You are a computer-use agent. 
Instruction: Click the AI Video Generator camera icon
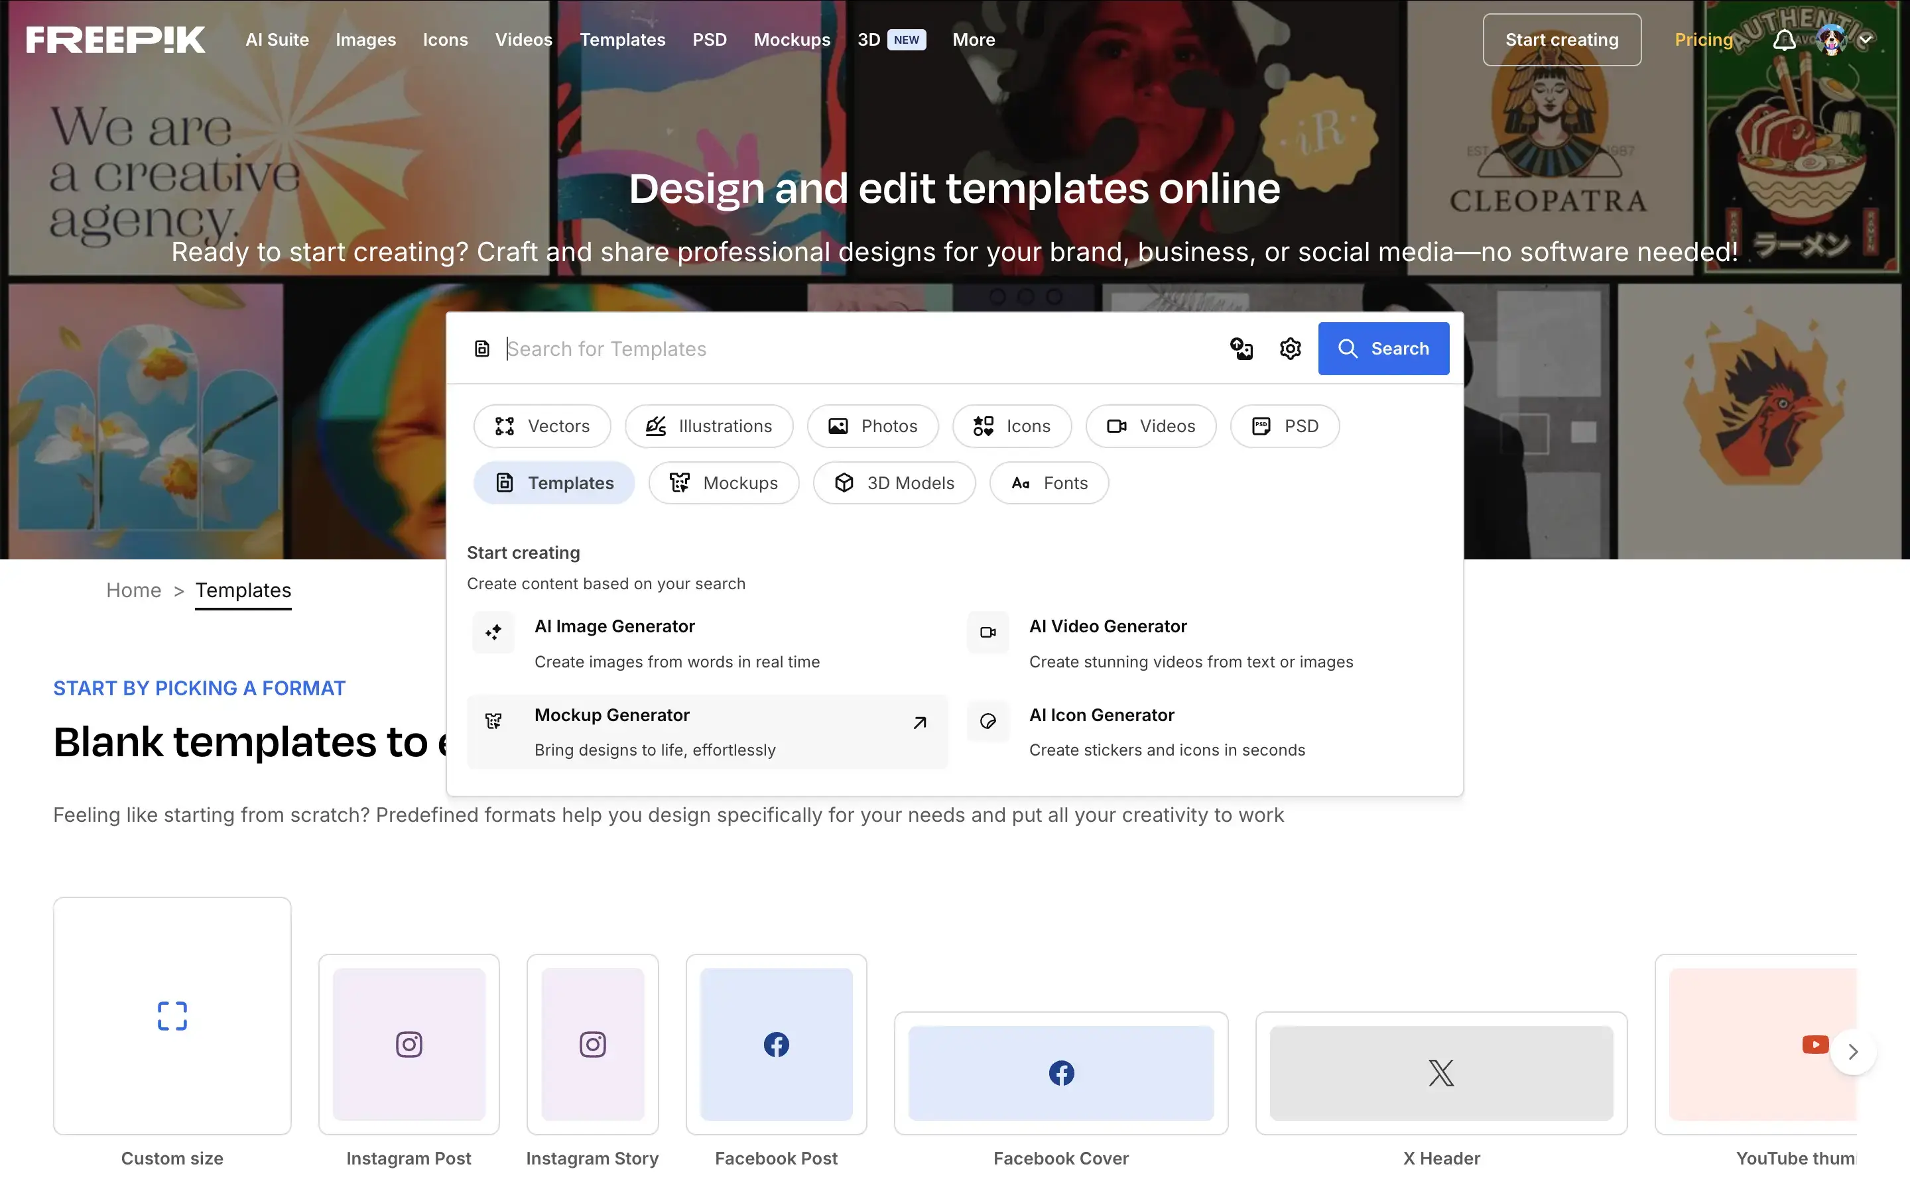(988, 632)
